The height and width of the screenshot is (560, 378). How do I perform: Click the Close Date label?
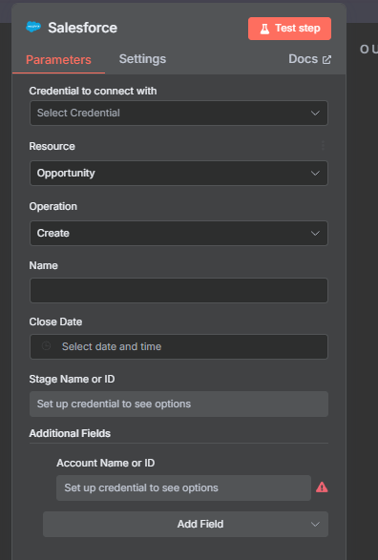click(x=55, y=321)
